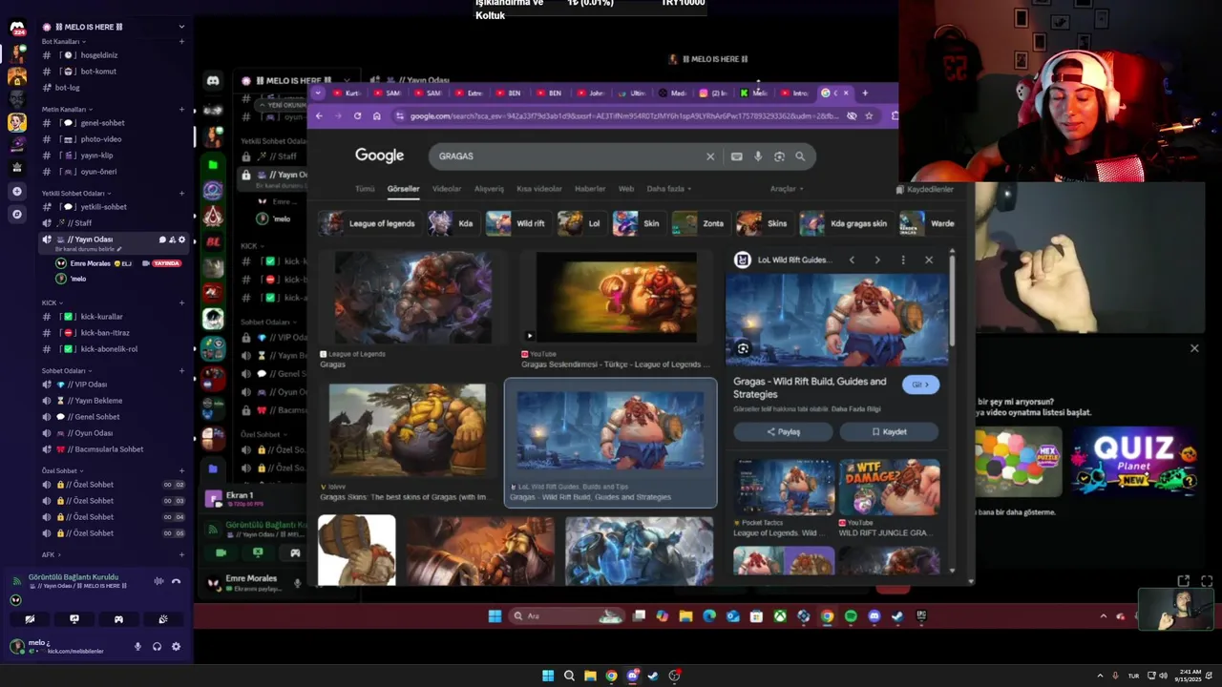
Task: Switch to the Alışveriş results tab
Action: pyautogui.click(x=489, y=189)
